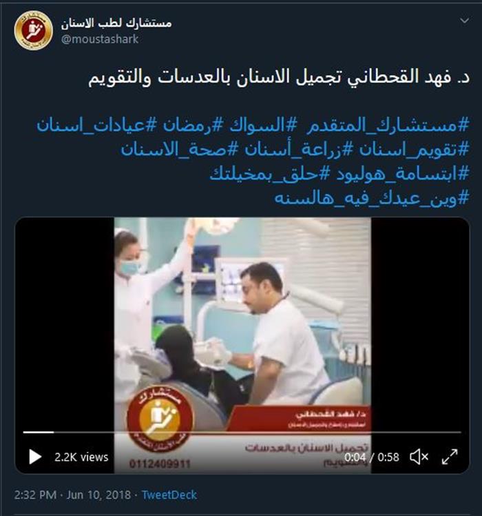The width and height of the screenshot is (482, 516).
Task: Open hashtag #تقويم_اسنان
Action: pyautogui.click(x=414, y=150)
